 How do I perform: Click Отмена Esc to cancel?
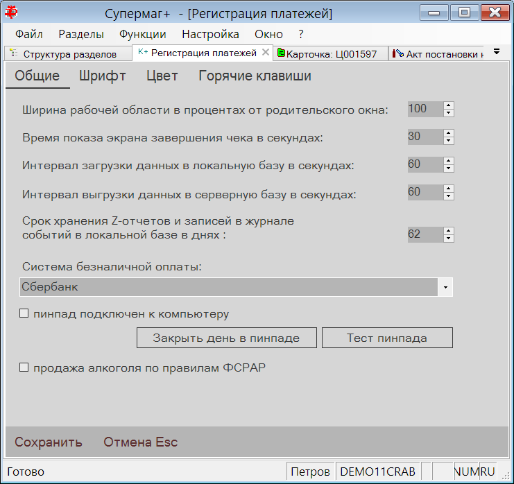click(x=140, y=442)
